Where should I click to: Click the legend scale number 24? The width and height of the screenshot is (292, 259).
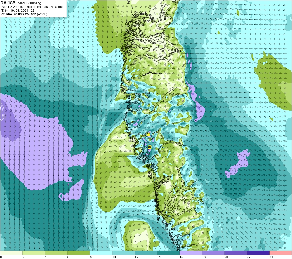click(271, 257)
